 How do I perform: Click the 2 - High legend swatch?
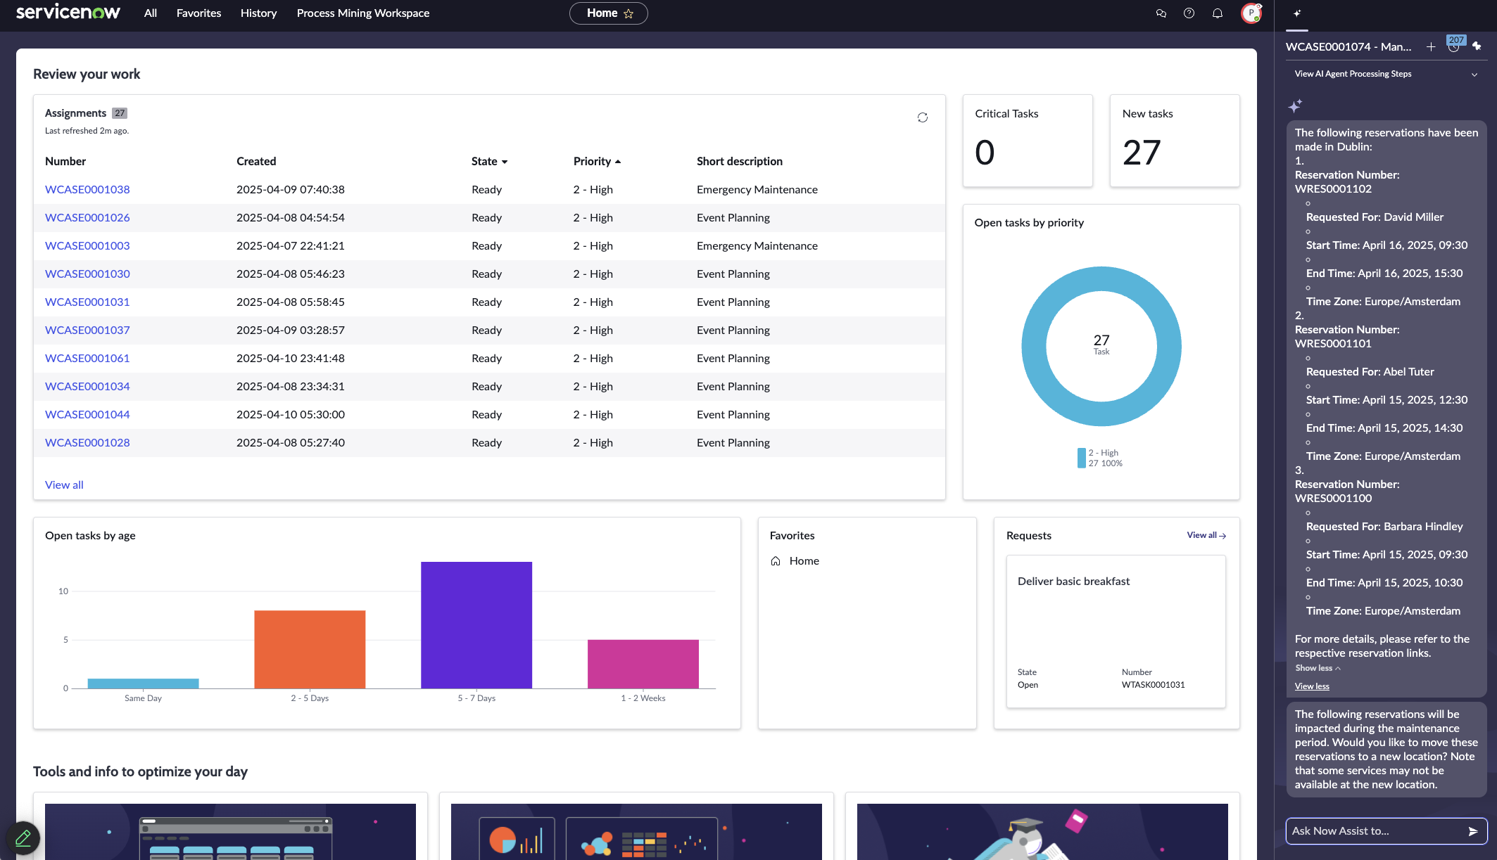point(1081,458)
